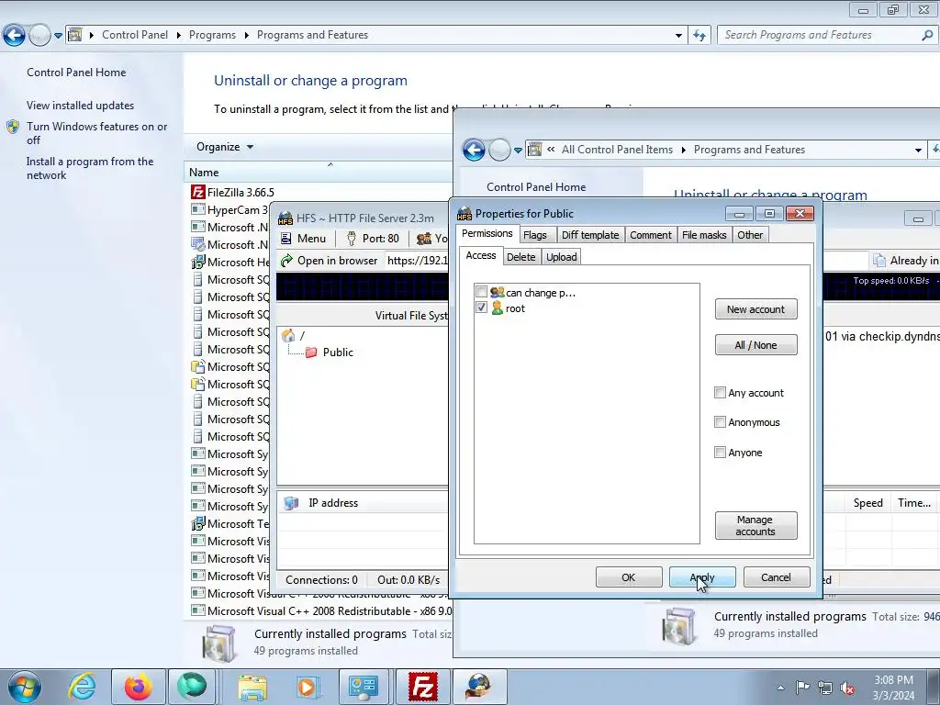Switch to the Flags tab

click(x=535, y=235)
